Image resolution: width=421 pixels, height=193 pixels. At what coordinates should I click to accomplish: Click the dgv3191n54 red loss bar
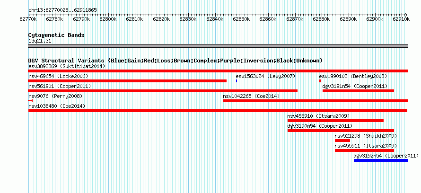[x=358, y=91]
